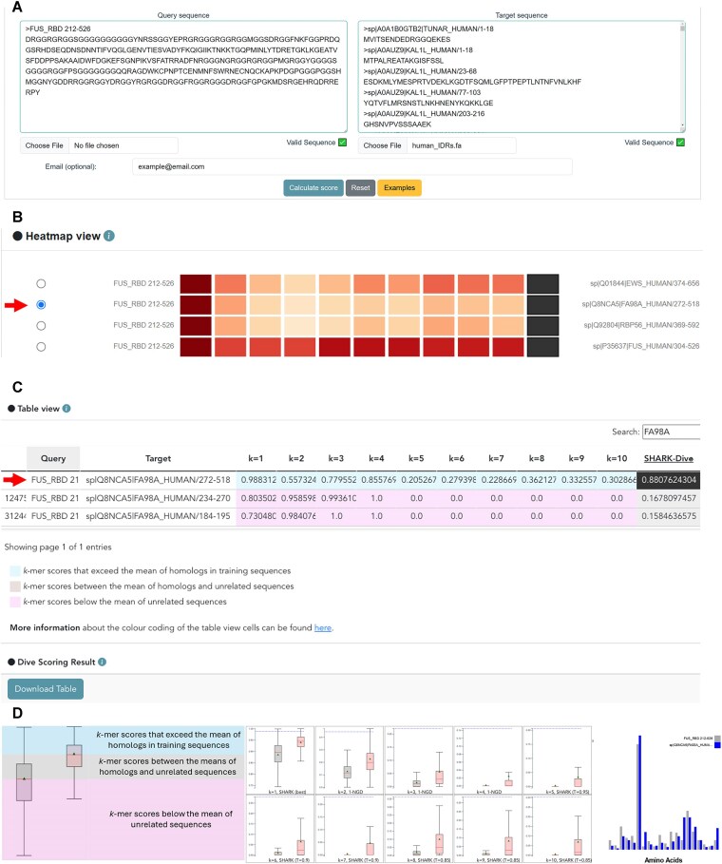Click k=3 value 0.779552 cell
This screenshot has width=722, height=864.
pos(336,480)
